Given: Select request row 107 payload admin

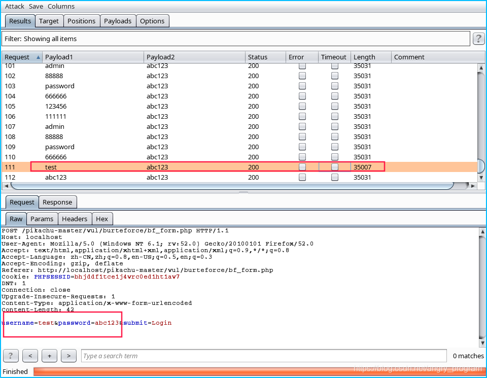Looking at the screenshot, I should (239, 127).
